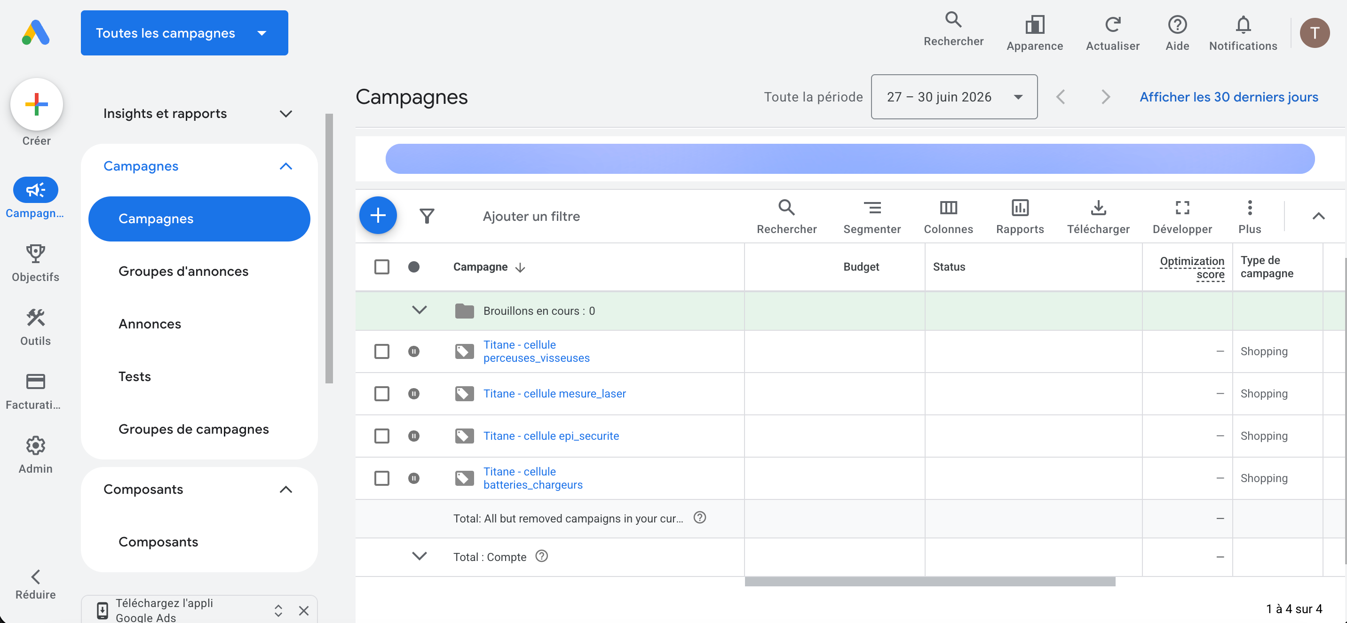Close the Google Ads app download banner
Image resolution: width=1347 pixels, height=623 pixels.
304,610
